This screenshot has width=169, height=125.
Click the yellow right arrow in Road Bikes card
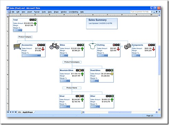coord(112,74)
